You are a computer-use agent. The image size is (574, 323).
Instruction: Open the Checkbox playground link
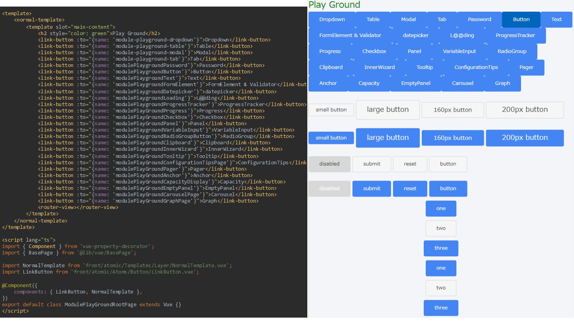(374, 51)
